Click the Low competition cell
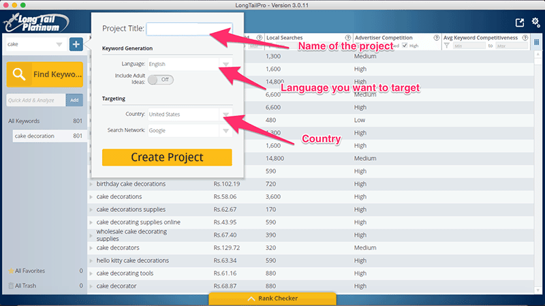Viewport: 545px width, 306px height. [360, 120]
